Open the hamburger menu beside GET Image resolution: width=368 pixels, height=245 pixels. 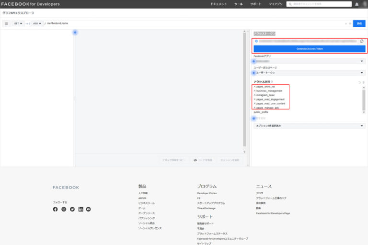[x=6, y=23]
